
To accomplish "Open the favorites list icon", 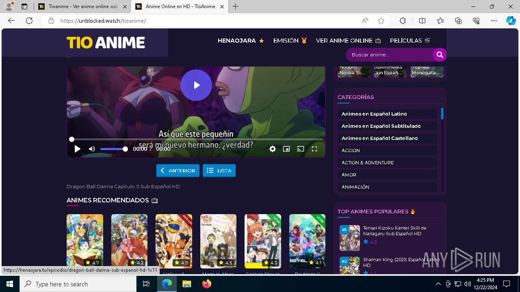I will pyautogui.click(x=440, y=21).
